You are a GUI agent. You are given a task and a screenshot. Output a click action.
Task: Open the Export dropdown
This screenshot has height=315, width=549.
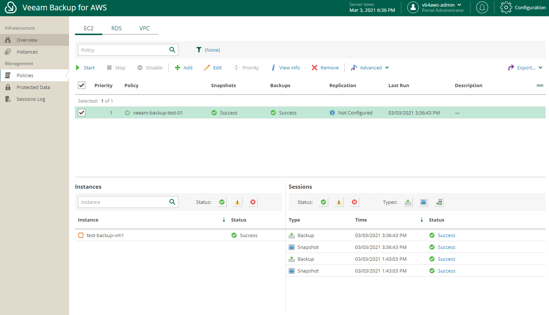point(525,68)
